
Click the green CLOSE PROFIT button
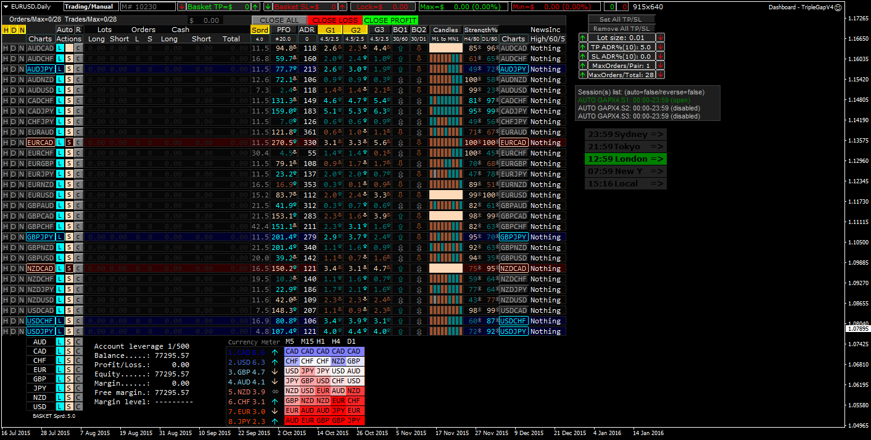[390, 20]
